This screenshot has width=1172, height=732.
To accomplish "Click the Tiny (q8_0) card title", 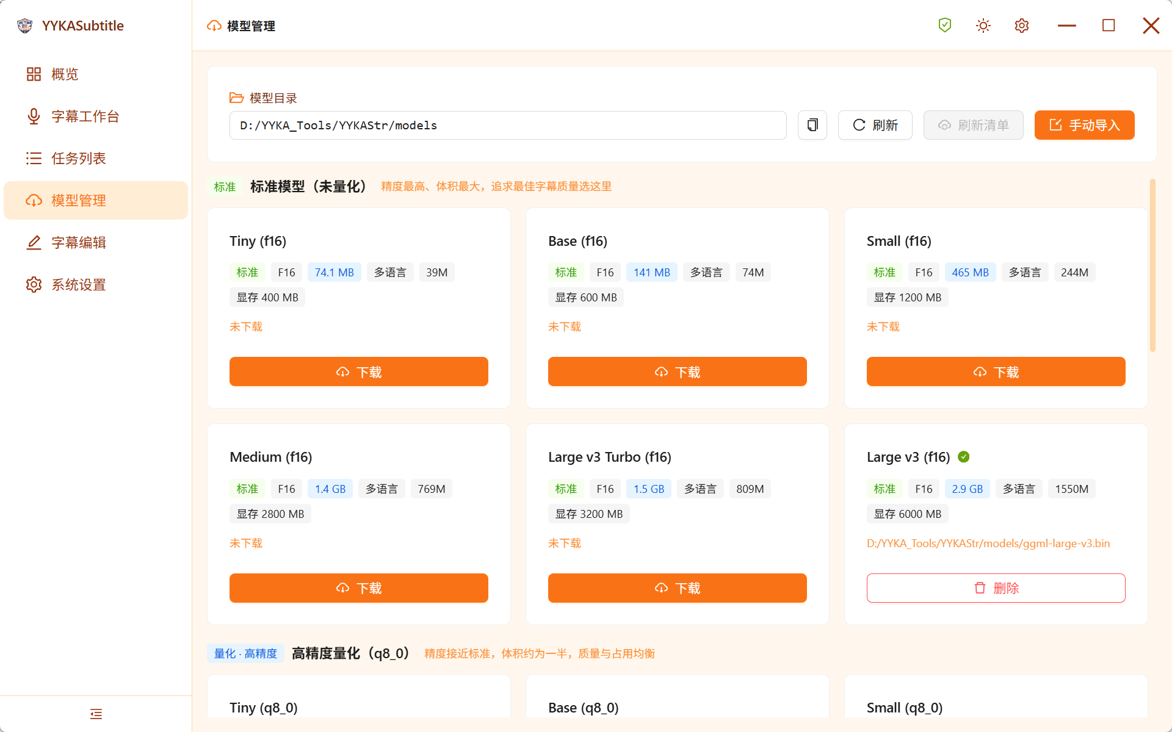I will (264, 708).
